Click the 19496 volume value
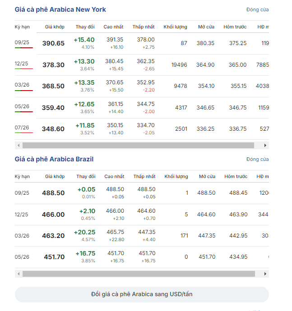Screen dimensions: 292x311 pos(179,65)
